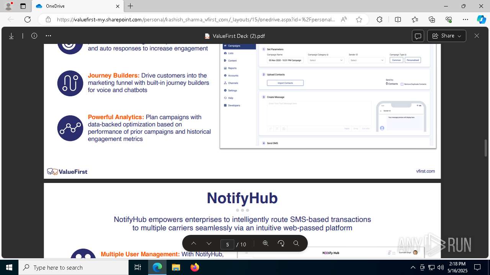Go to the next PDF page
The height and width of the screenshot is (275, 490).
click(x=209, y=244)
